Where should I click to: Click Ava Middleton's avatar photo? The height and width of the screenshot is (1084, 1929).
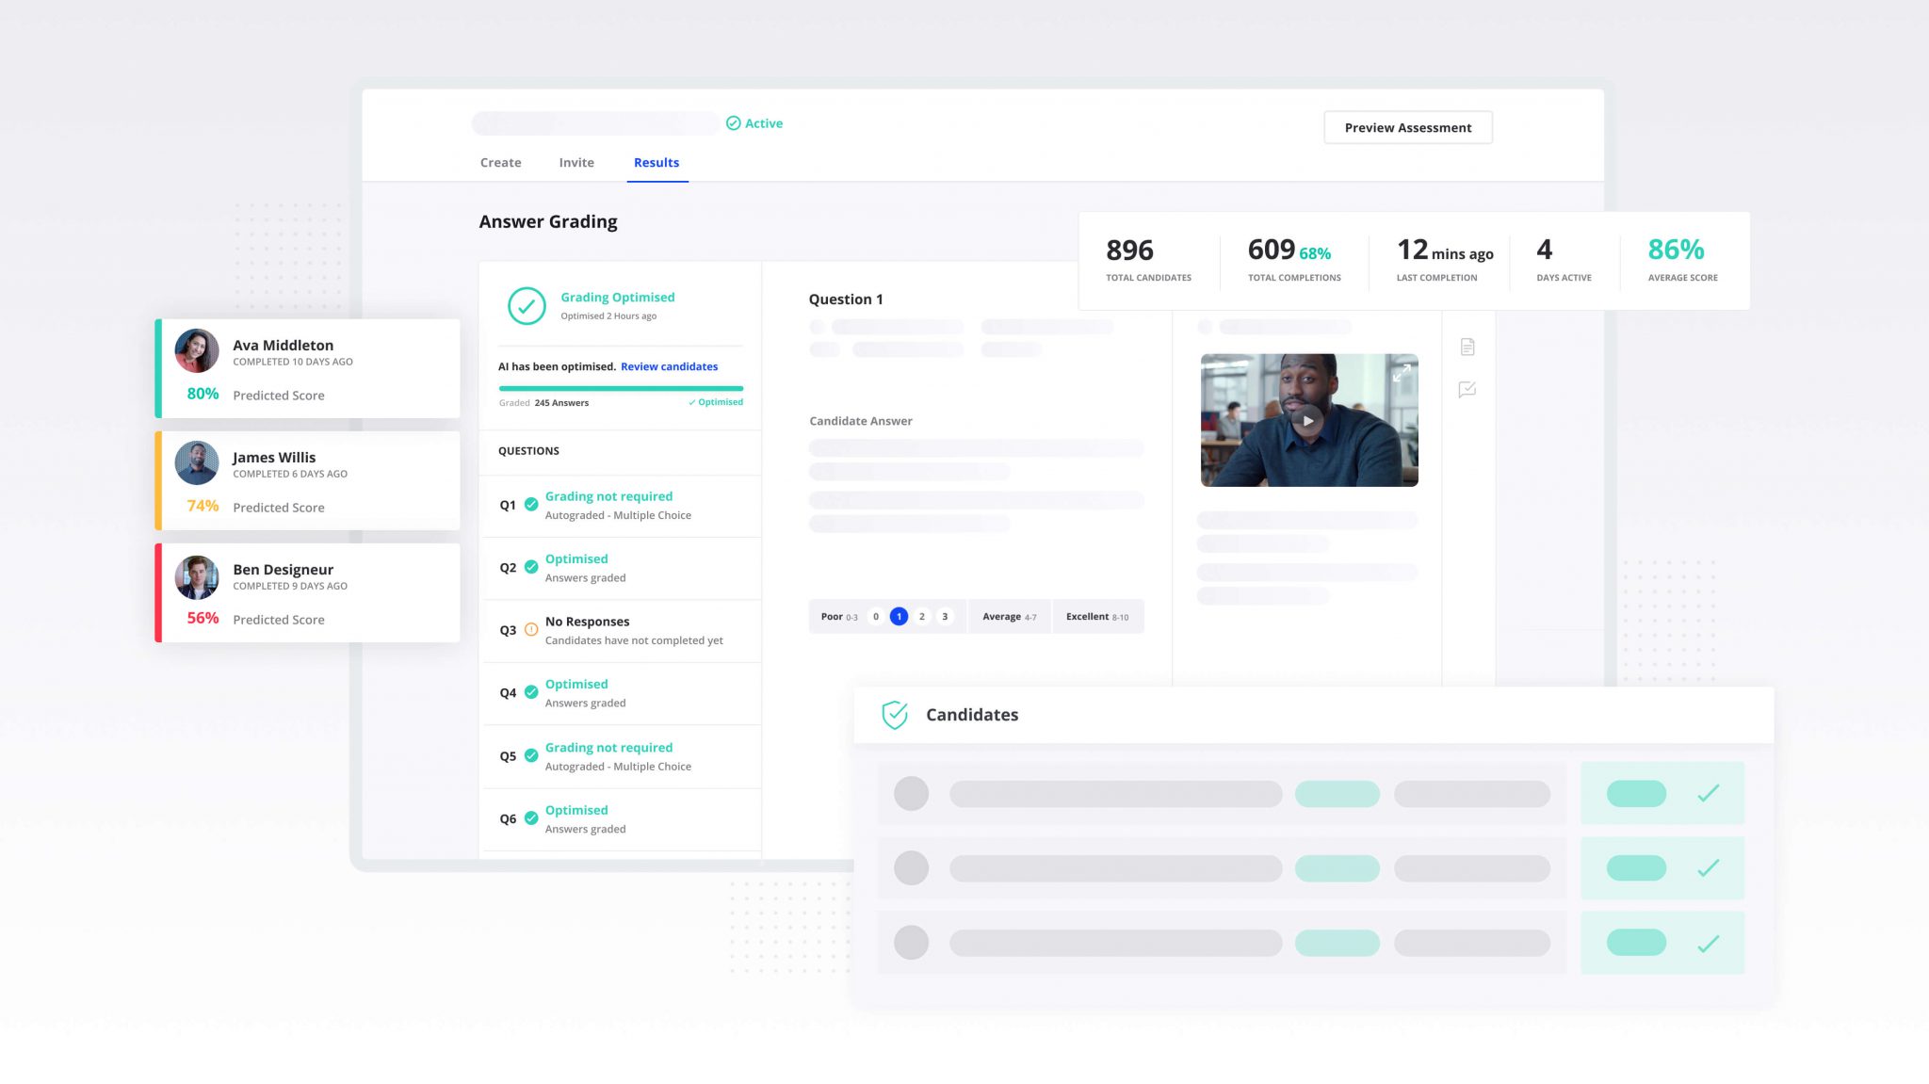coord(197,350)
